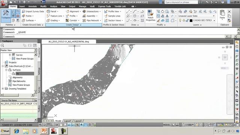The image size is (240, 135).
Task: Collapse the Surfaces shortcut node
Action: tap(6, 70)
